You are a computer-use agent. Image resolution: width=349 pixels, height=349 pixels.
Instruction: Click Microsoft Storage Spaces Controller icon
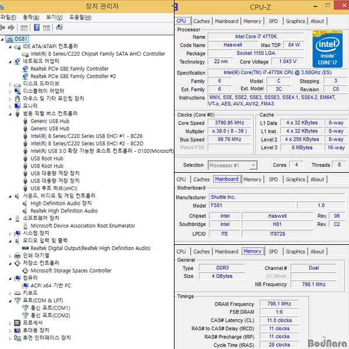click(x=25, y=270)
